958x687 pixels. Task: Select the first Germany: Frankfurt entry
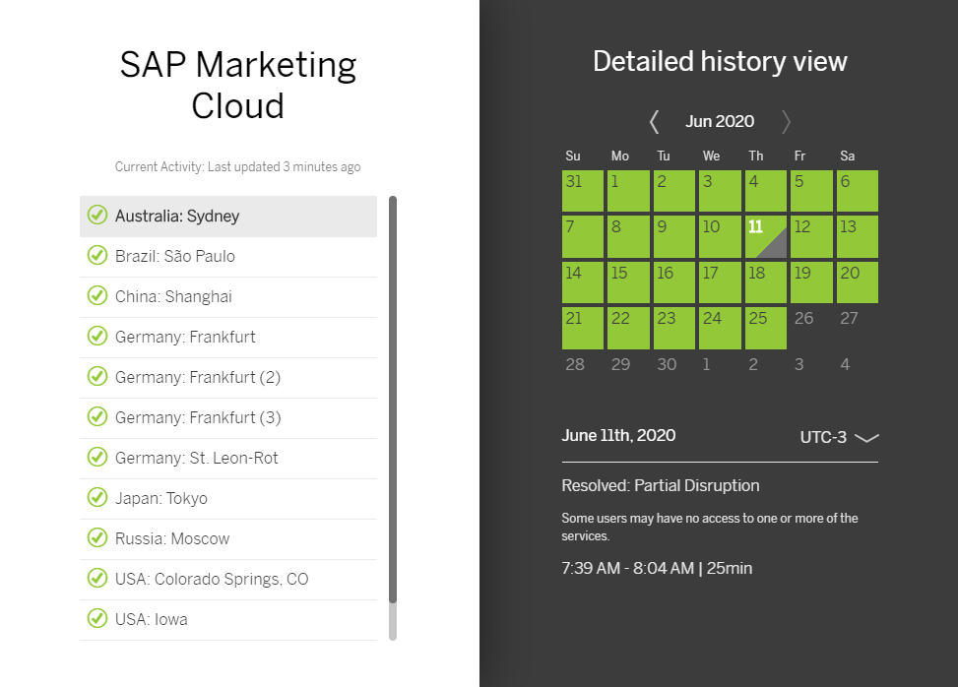(x=228, y=337)
